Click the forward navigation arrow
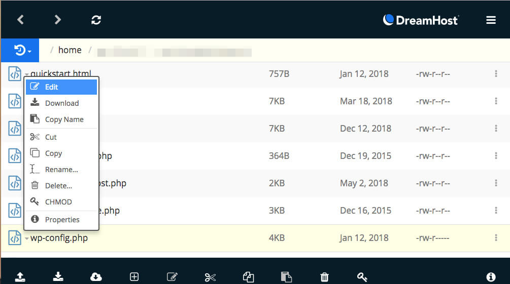 58,20
